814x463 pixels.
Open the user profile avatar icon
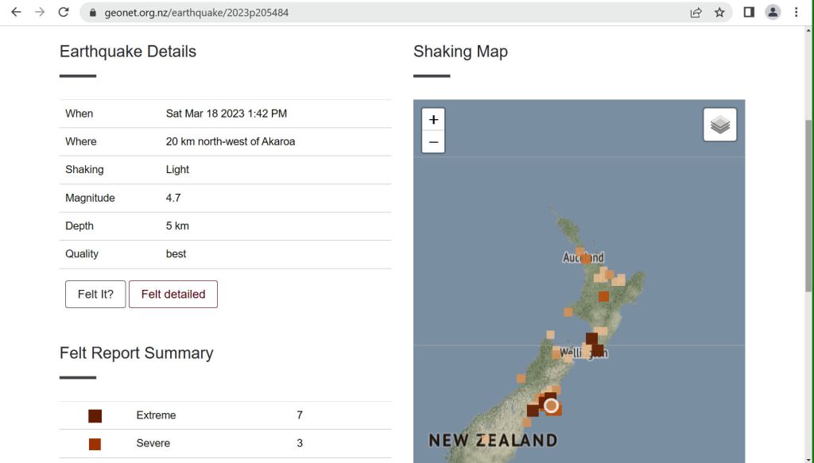pos(772,12)
